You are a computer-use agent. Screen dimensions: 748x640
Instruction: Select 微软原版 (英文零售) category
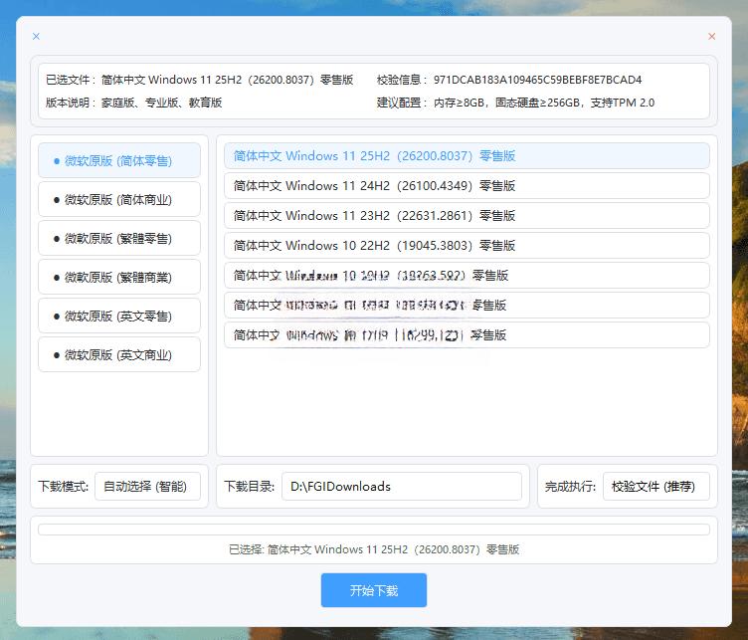(x=119, y=316)
